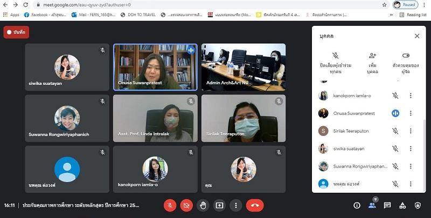The height and width of the screenshot is (218, 431).
Task: Click muted mic icon on Linda Intralak tile
Action: click(191, 101)
